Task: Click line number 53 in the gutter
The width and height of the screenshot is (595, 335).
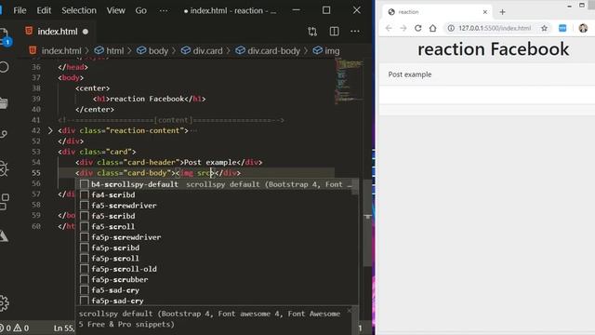Action: (36, 152)
